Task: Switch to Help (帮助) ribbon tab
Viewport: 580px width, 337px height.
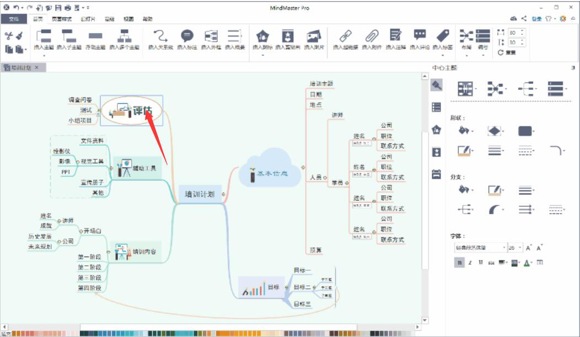Action: [148, 19]
